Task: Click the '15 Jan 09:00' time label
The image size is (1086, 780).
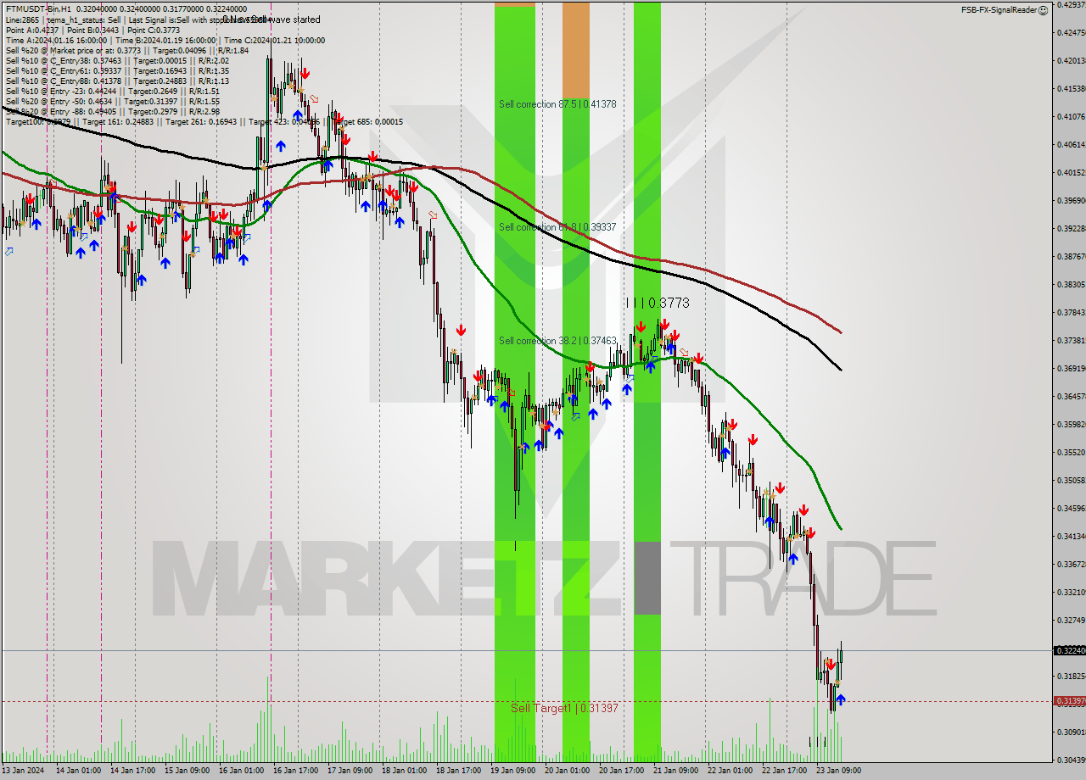Action: [x=187, y=771]
